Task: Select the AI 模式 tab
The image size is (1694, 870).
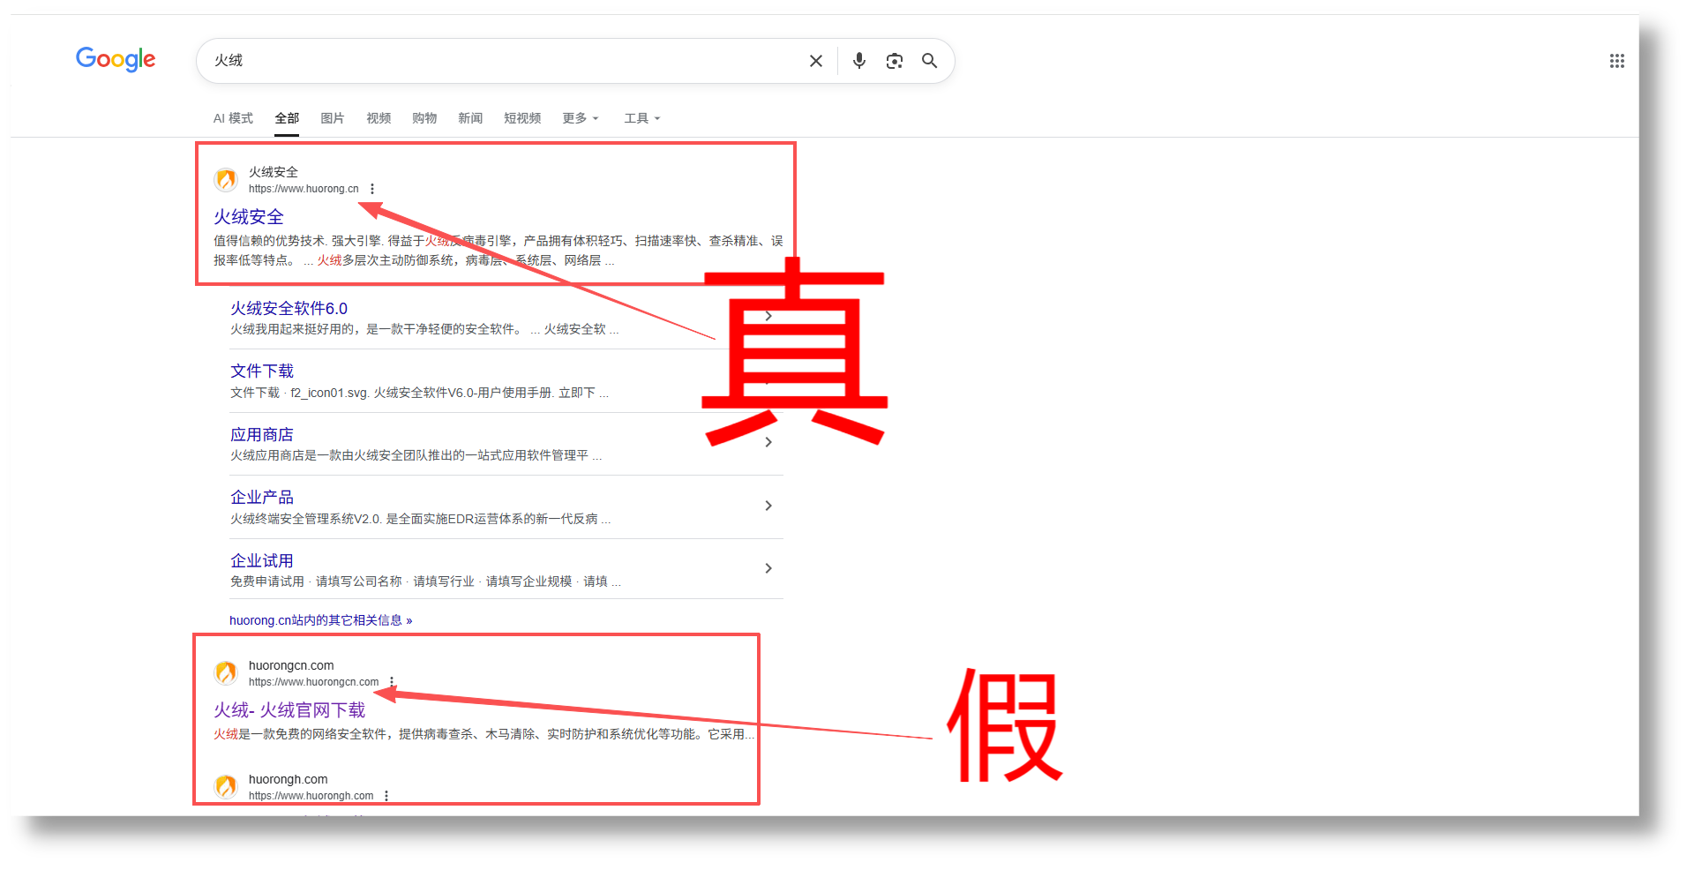Action: coord(232,118)
